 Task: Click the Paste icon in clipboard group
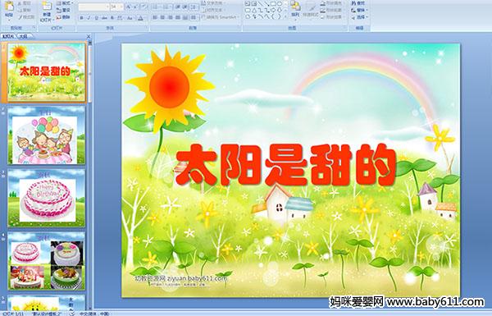pos(9,7)
